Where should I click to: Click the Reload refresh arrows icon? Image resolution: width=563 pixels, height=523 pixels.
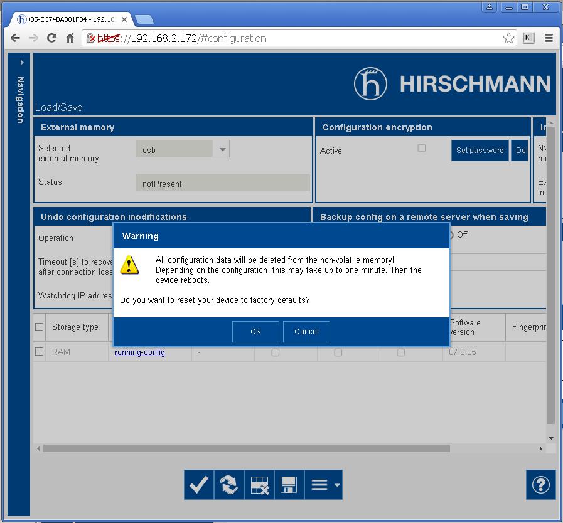(x=229, y=485)
